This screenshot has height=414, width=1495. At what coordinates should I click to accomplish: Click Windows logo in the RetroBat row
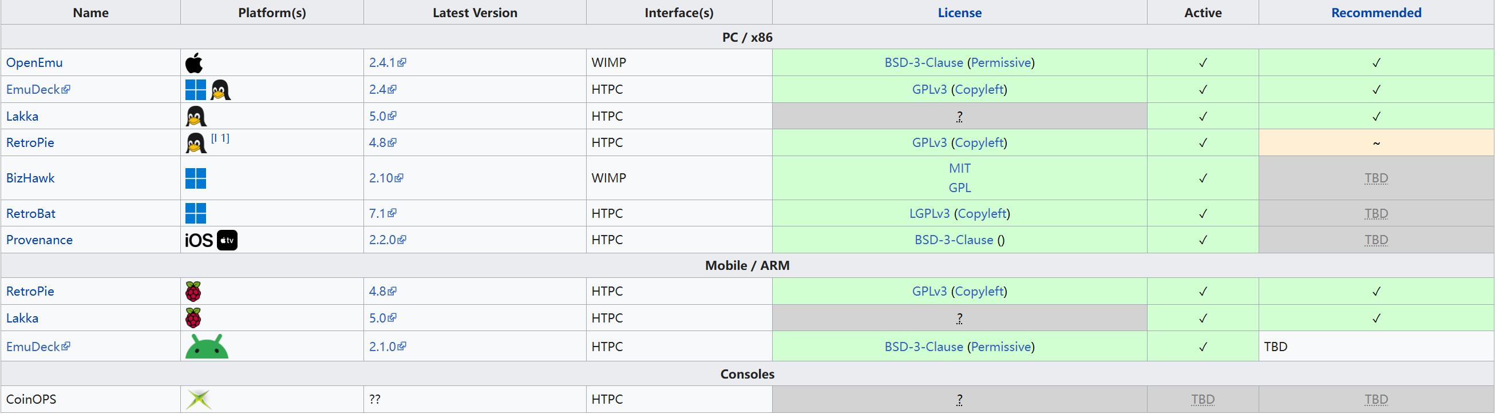coord(196,213)
